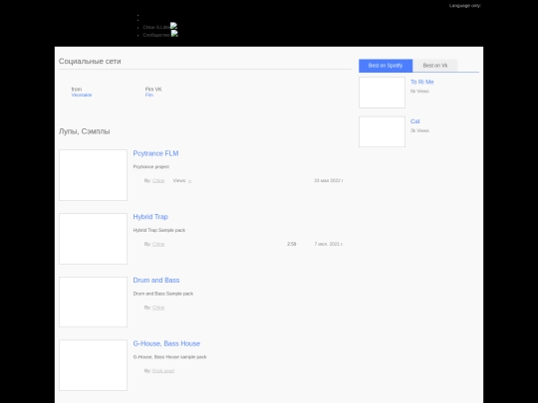Image resolution: width=538 pixels, height=403 pixels.
Task: Click the Views count link for Pcytrance FLM
Action: pyautogui.click(x=189, y=180)
